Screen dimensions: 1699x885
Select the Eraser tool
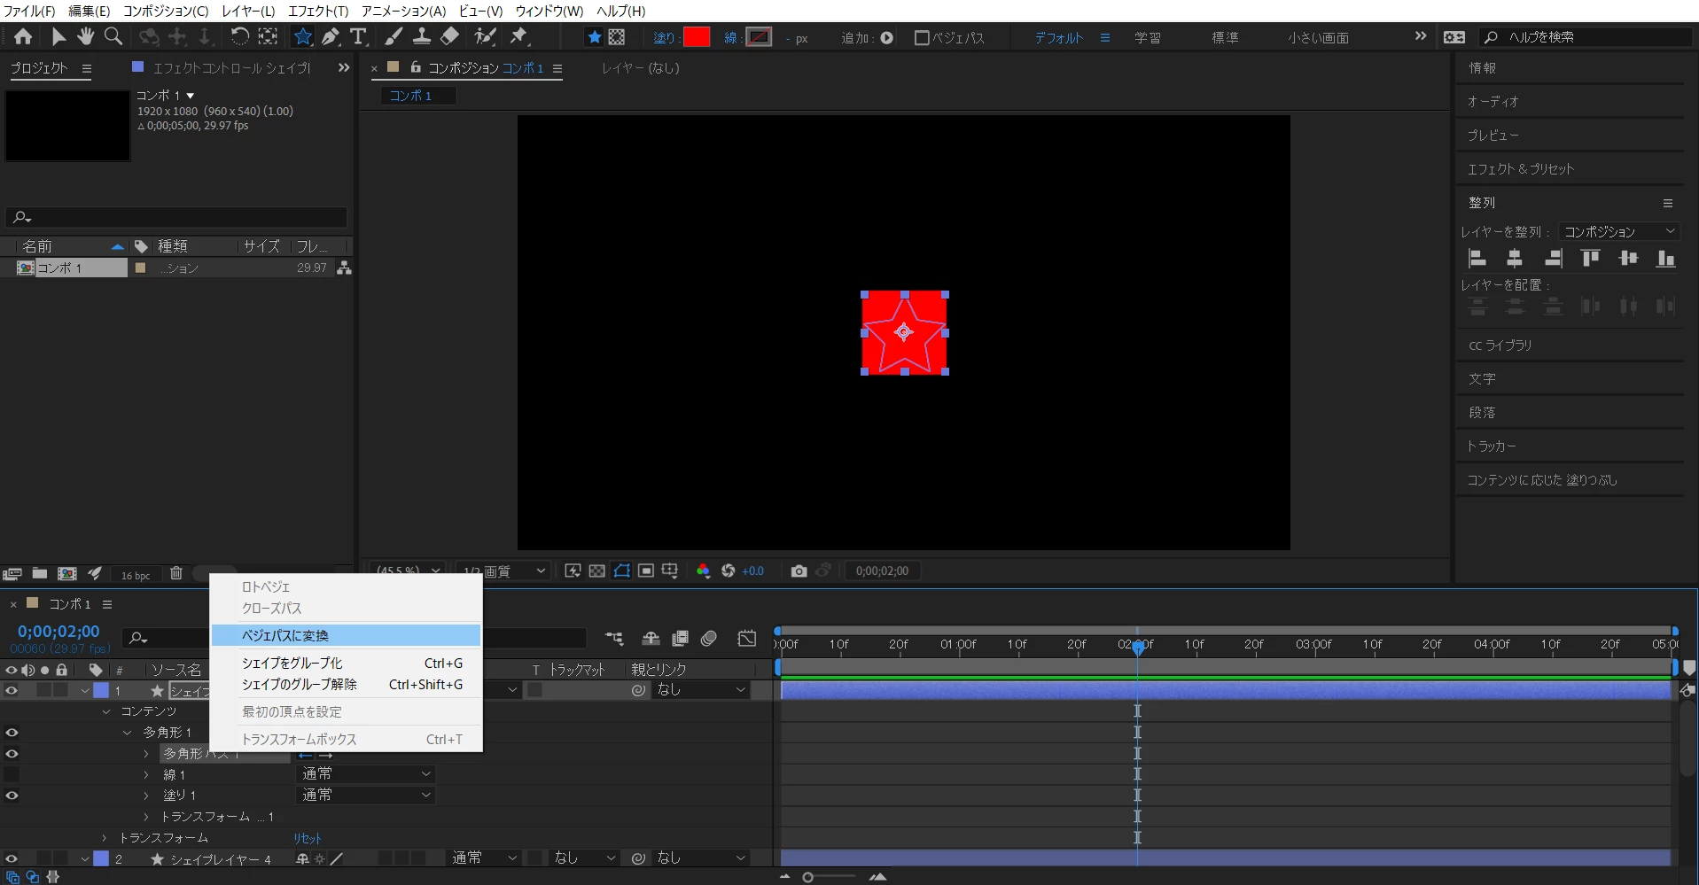coord(450,36)
